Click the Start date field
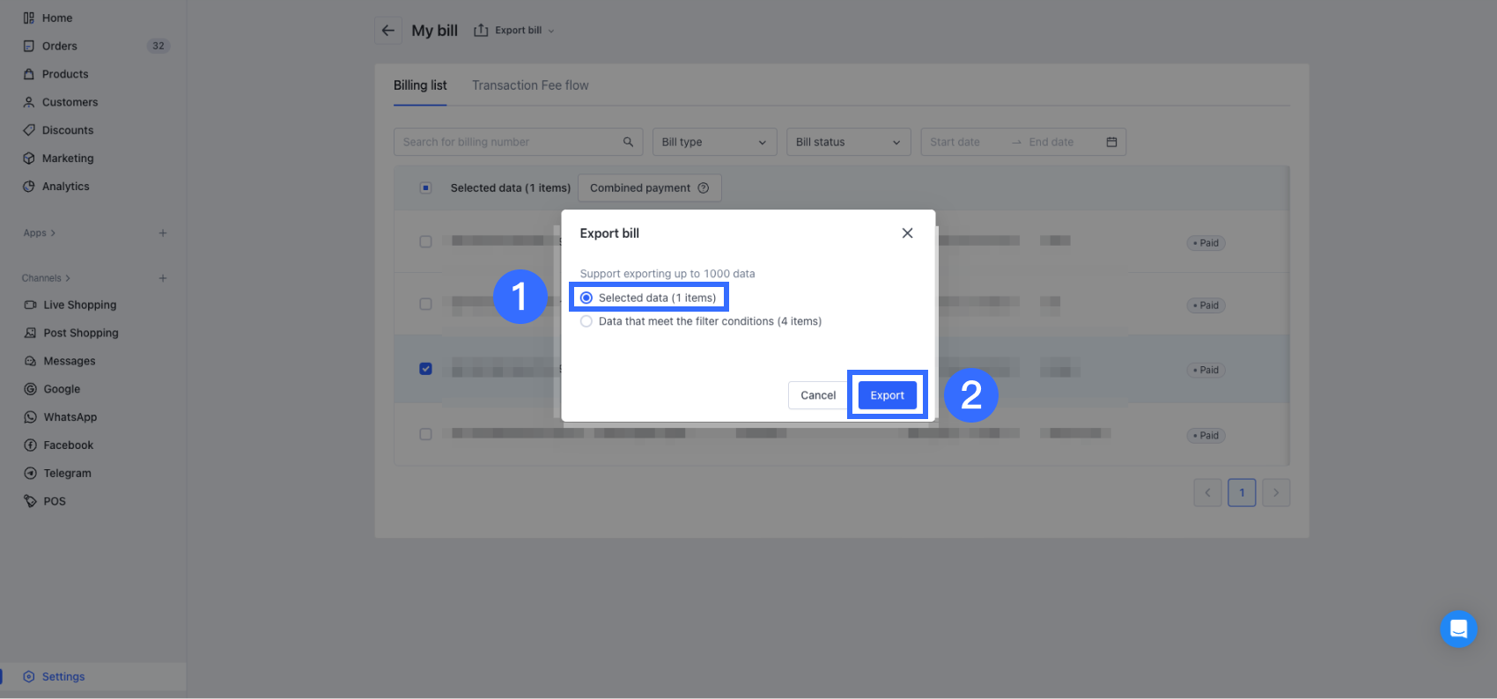The image size is (1497, 699). point(955,142)
